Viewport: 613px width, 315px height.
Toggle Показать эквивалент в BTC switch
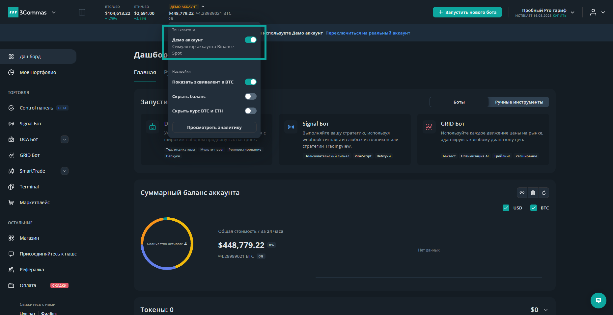click(x=251, y=82)
